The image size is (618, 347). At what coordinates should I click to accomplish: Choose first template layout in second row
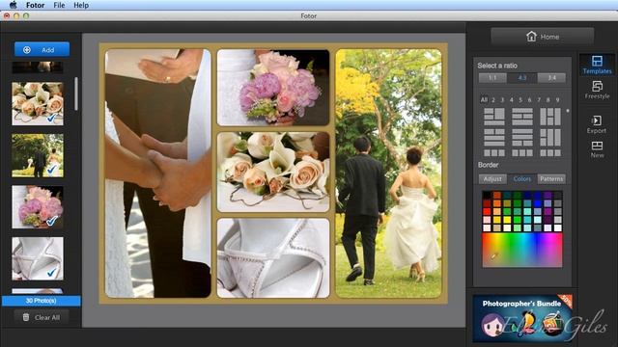pyautogui.click(x=493, y=137)
